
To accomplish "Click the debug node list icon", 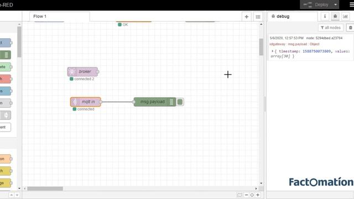I will tap(171, 102).
